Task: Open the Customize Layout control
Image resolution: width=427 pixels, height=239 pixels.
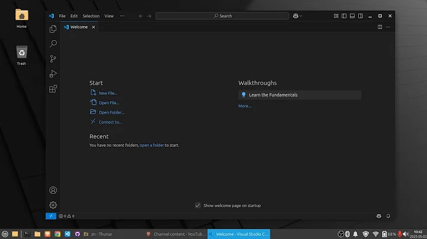Action: 336,16
